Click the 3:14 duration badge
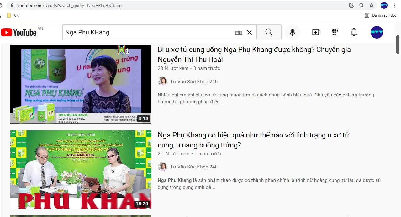Image resolution: width=401 pixels, height=217 pixels. point(143,119)
